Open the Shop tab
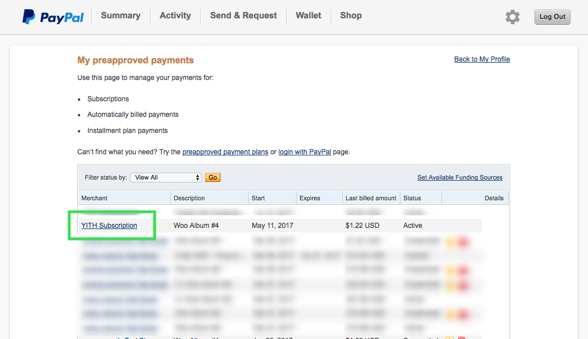Image resolution: width=588 pixels, height=339 pixels. coord(351,16)
